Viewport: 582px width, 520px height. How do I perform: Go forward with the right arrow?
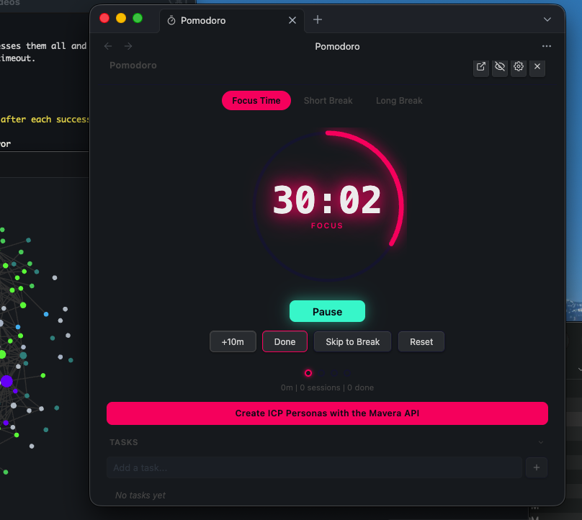(x=128, y=46)
